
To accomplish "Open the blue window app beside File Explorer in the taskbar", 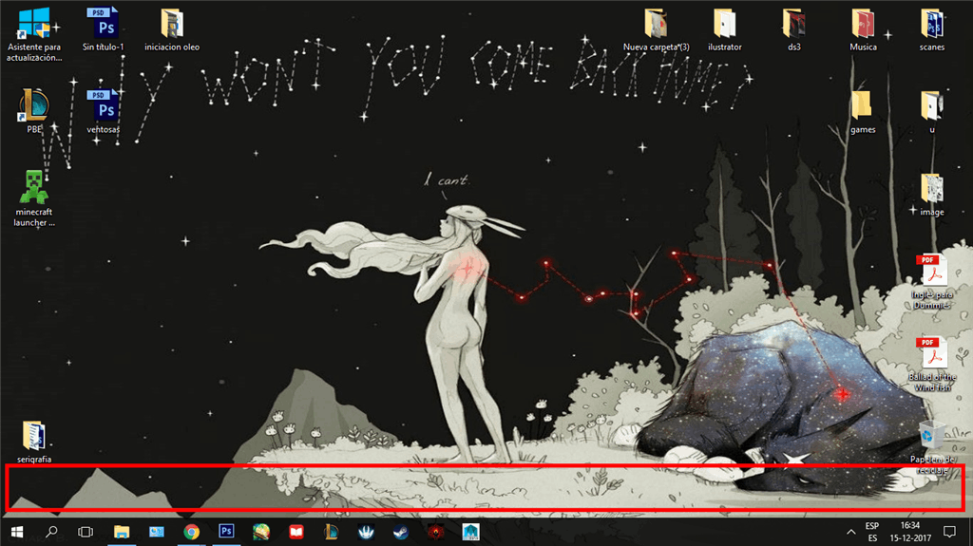I will pos(157,532).
